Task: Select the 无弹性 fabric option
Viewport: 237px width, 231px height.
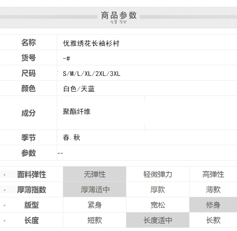Action: click(94, 174)
